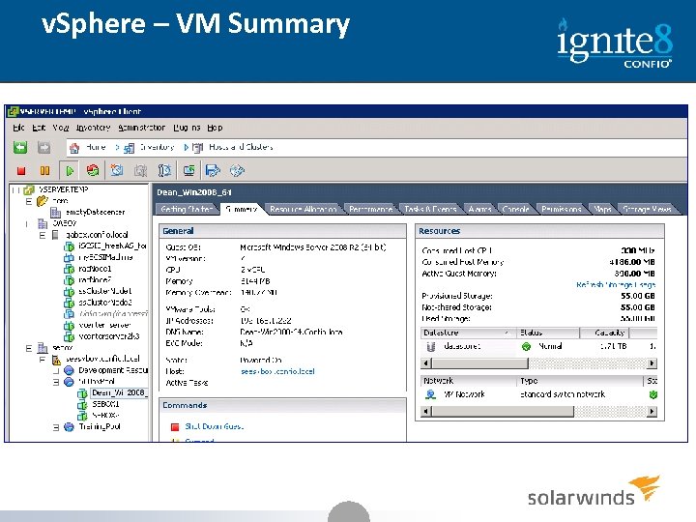The image size is (696, 522).
Task: Click the red Power Off toolbar icon
Action: pyautogui.click(x=21, y=170)
